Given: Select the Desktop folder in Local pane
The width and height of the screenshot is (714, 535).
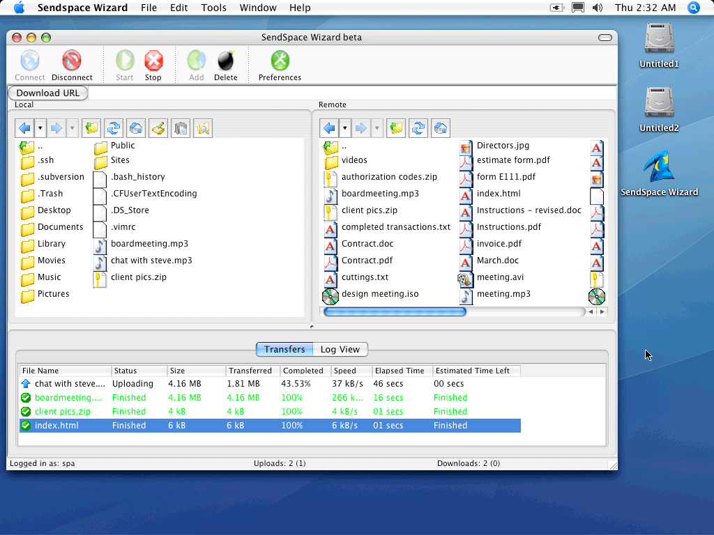Looking at the screenshot, I should [x=46, y=210].
